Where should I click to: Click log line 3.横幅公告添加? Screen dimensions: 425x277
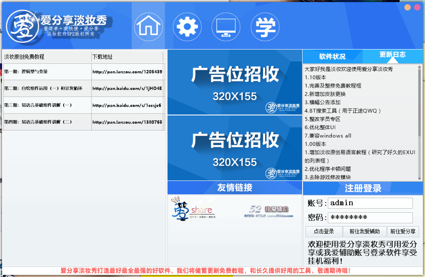tap(323, 102)
